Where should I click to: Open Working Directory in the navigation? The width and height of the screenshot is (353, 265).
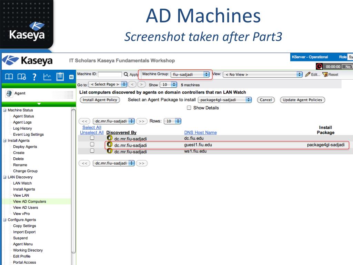pos(28,250)
